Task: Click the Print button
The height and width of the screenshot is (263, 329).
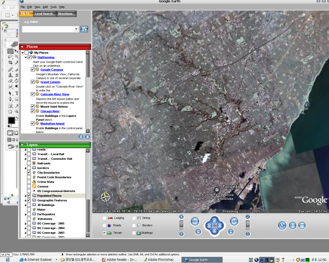Action: (293, 226)
